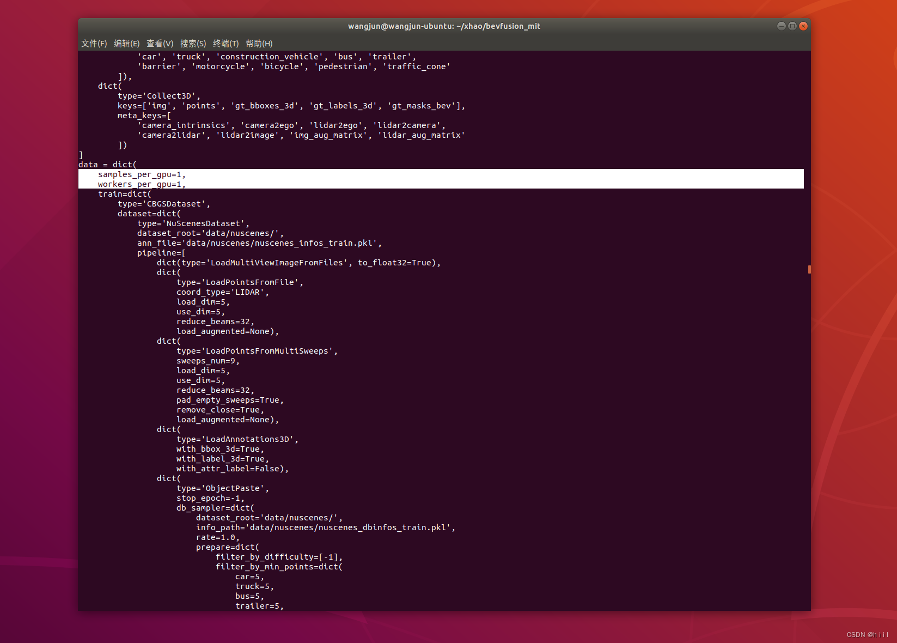Click the coord_type='LIDAR' line
This screenshot has height=643, width=897.
tap(223, 292)
